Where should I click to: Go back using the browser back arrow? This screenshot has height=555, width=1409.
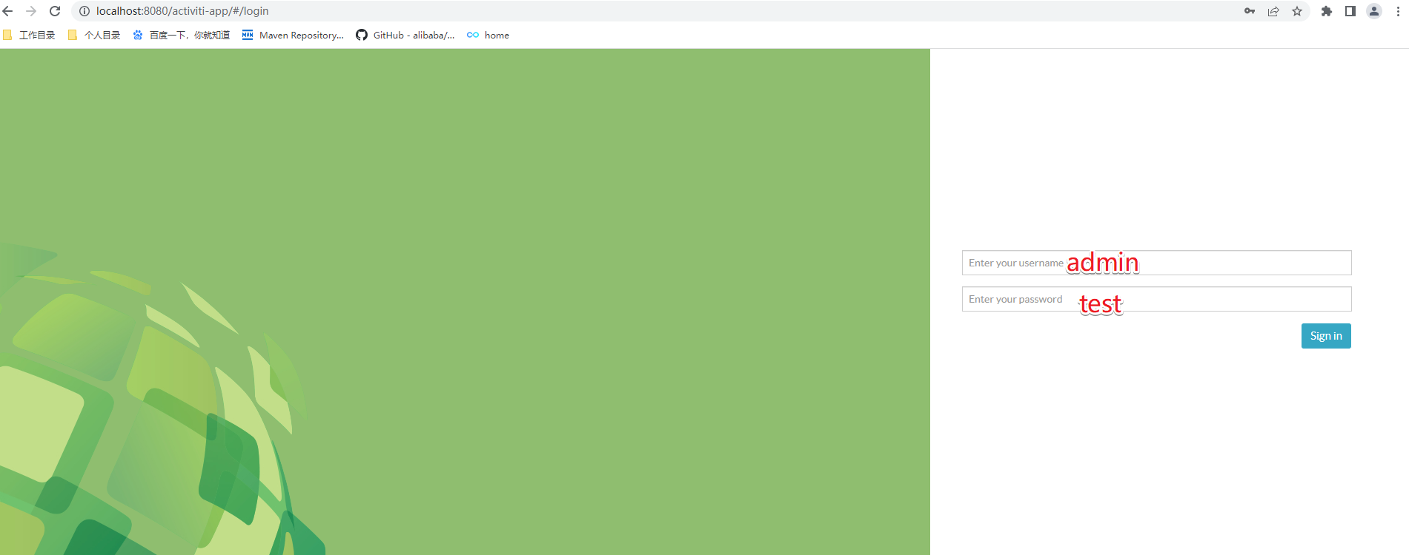pos(8,11)
